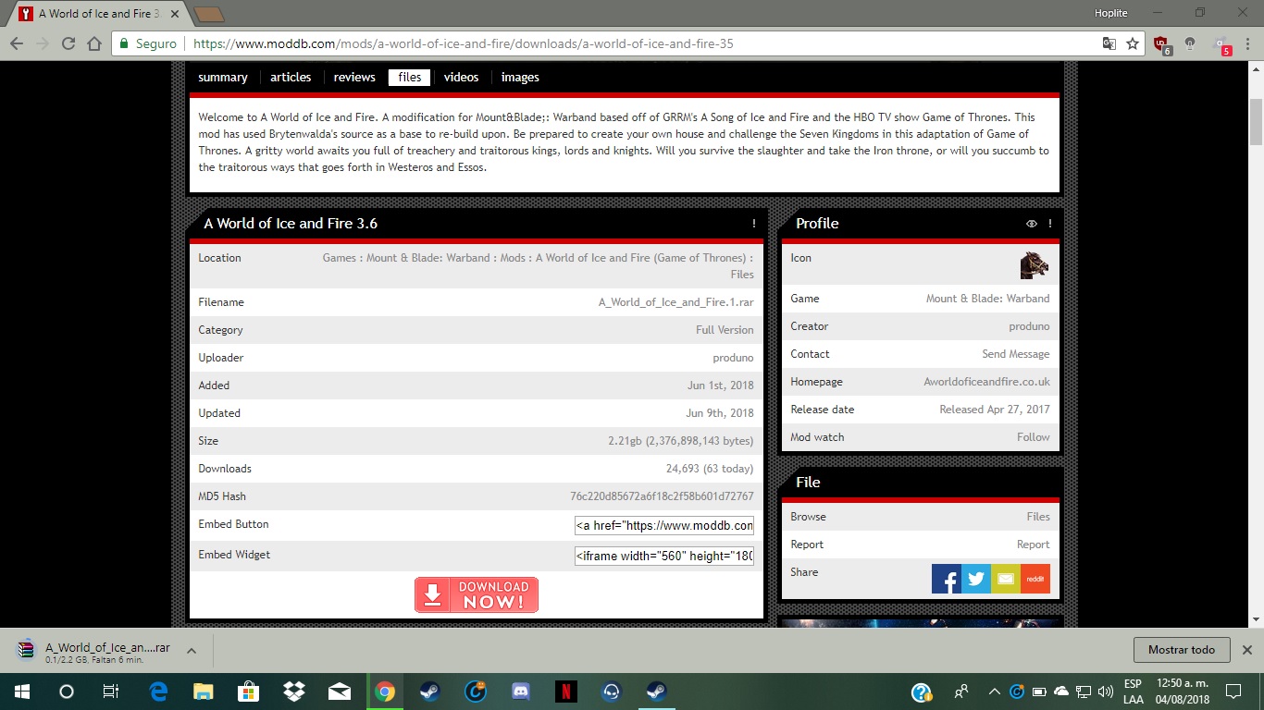
Task: Click Mostrar todo downloads button
Action: pos(1182,650)
